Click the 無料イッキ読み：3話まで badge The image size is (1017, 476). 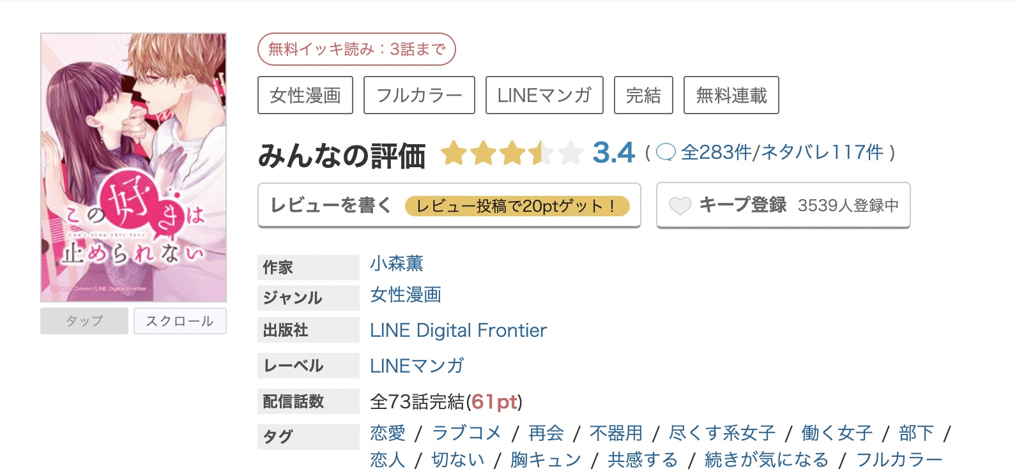(356, 48)
